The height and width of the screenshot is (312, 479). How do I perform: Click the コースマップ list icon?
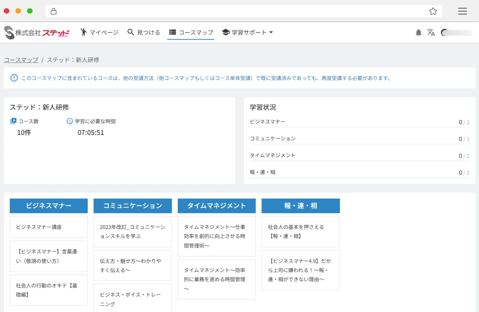coord(172,32)
